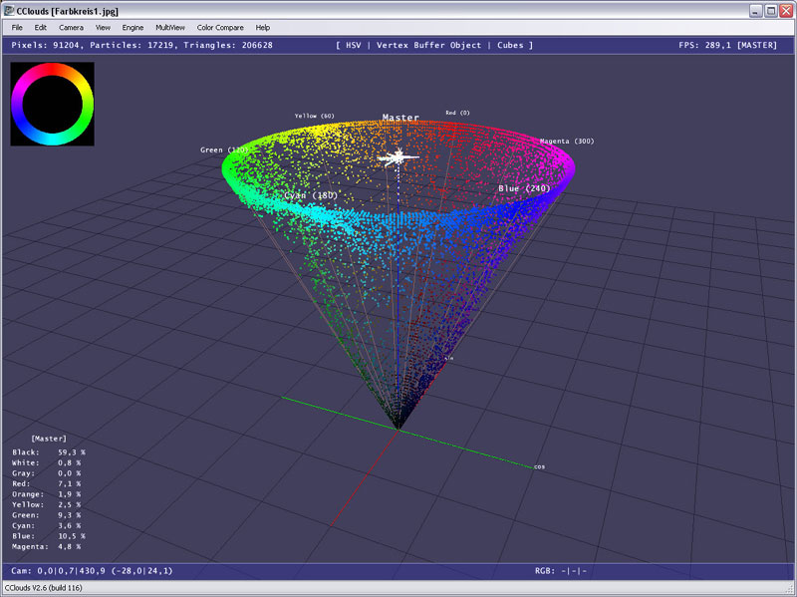Open the Color Compare menu

click(220, 28)
